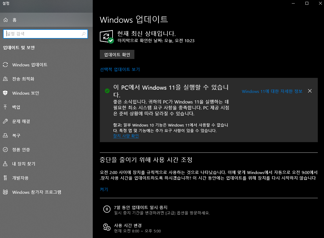Click 마지막으로 확인한 날짜 line
The image size is (324, 238).
point(156,41)
